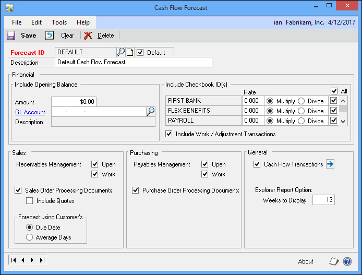The image size is (362, 275).
Task: Toggle the Cash Flow Transactions checkbox
Action: pos(257,164)
